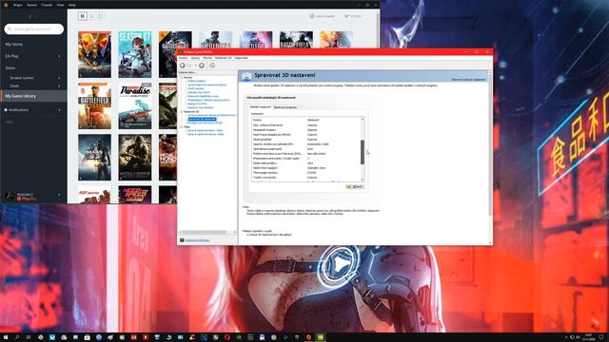609x342 pixels.
Task: Click the Notifications bell icon in the Origin sidebar
Action: (x=6, y=110)
